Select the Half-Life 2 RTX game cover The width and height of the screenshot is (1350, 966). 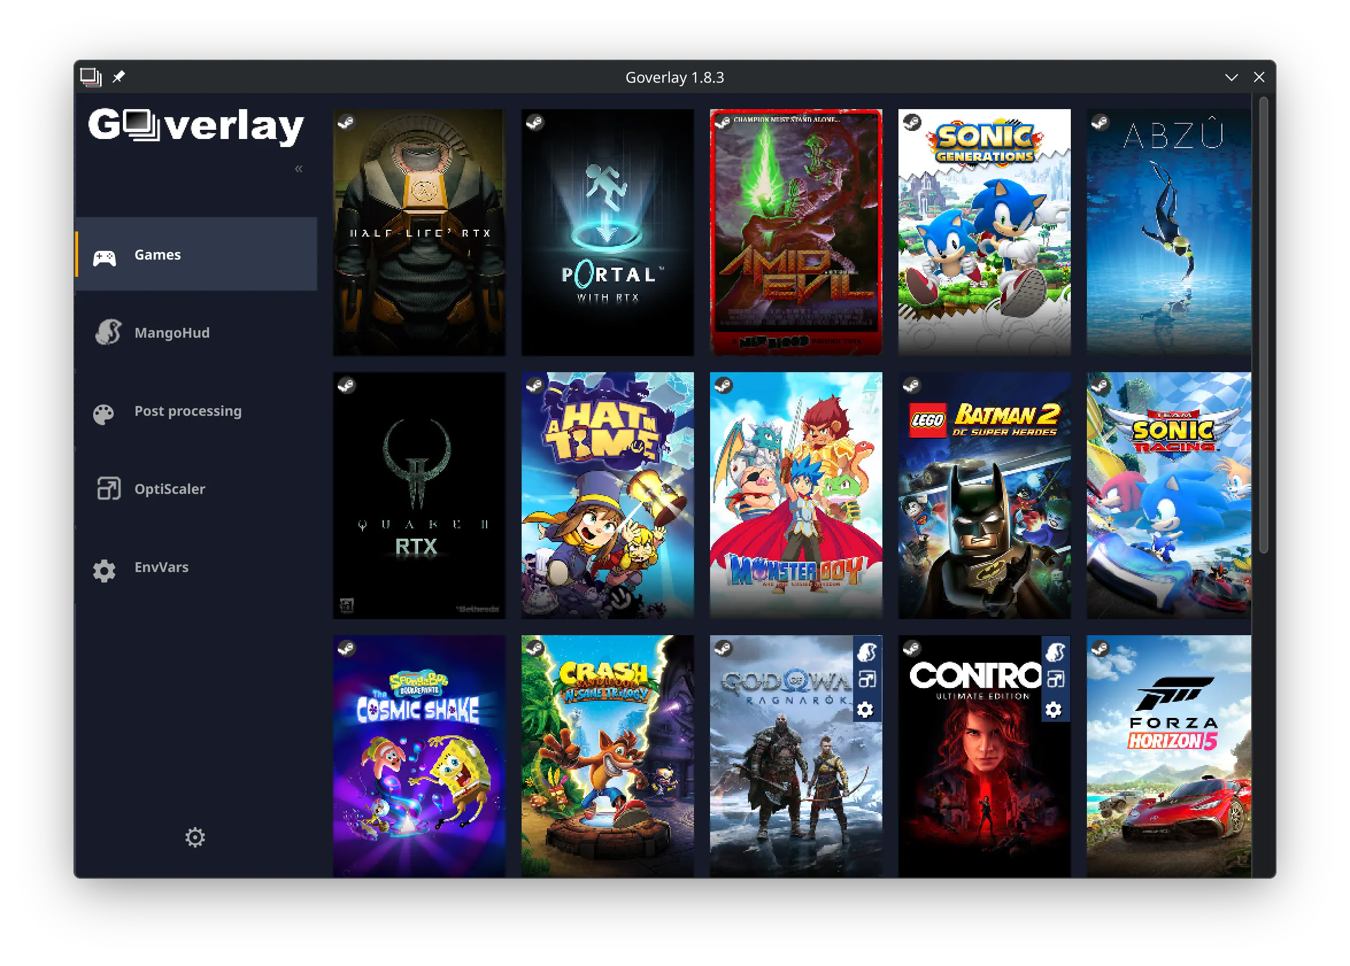419,233
